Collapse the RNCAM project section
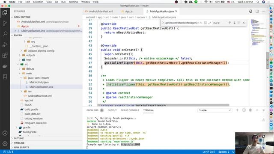 coord(18,35)
